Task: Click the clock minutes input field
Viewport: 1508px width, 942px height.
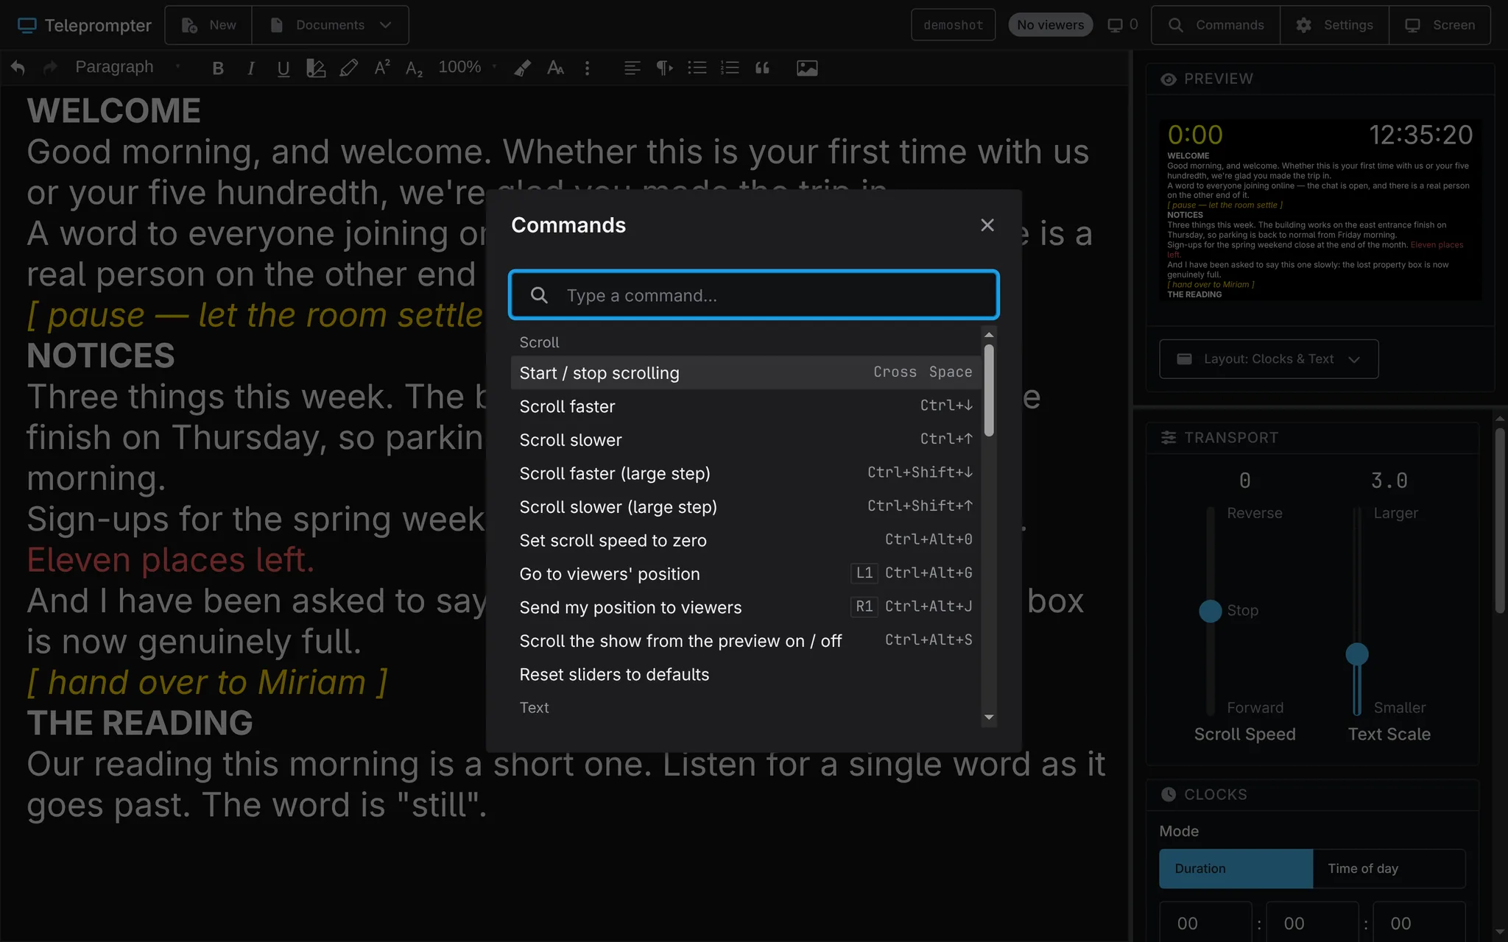Action: pos(1312,921)
